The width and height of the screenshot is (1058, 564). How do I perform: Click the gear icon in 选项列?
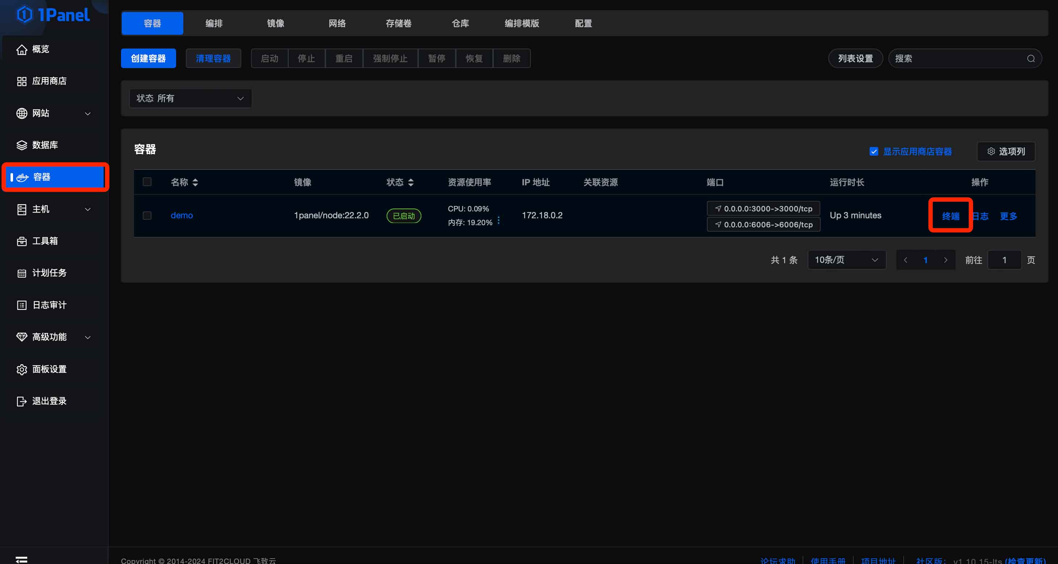(991, 151)
